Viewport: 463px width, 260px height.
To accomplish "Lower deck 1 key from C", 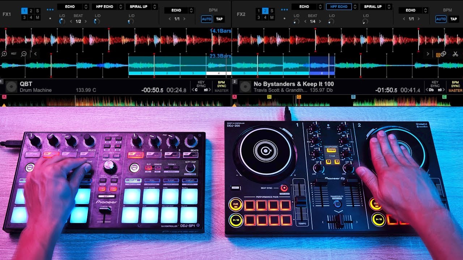I will point(192,90).
